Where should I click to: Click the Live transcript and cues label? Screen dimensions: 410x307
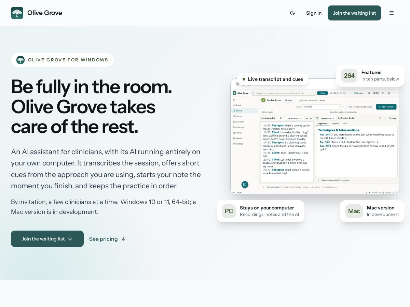(x=273, y=79)
